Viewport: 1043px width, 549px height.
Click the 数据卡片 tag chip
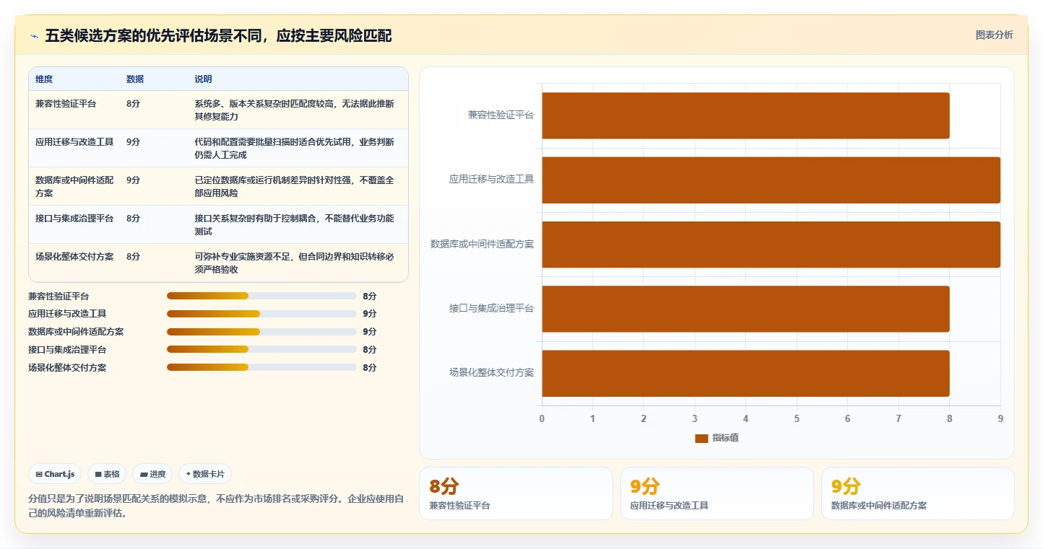[x=205, y=474]
